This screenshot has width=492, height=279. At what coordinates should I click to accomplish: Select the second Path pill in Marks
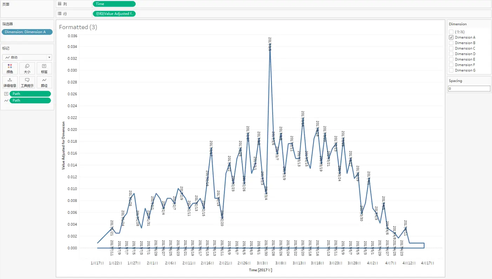[30, 101]
